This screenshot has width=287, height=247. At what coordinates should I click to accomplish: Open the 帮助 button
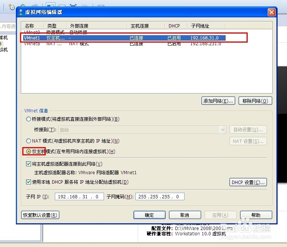pyautogui.click(x=256, y=215)
